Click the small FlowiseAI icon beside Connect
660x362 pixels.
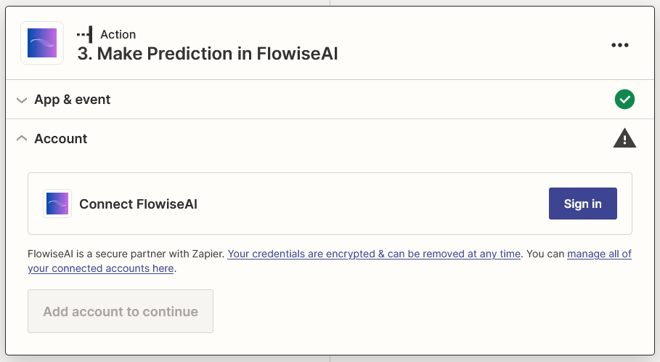(x=57, y=204)
